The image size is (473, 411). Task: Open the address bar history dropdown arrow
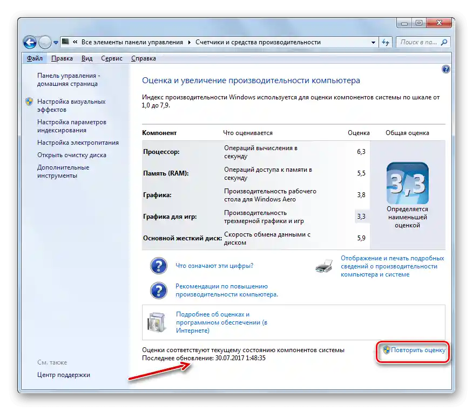pyautogui.click(x=373, y=42)
